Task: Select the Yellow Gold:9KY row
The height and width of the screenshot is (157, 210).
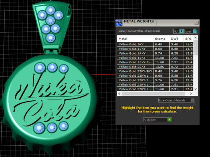Action: click(155, 44)
